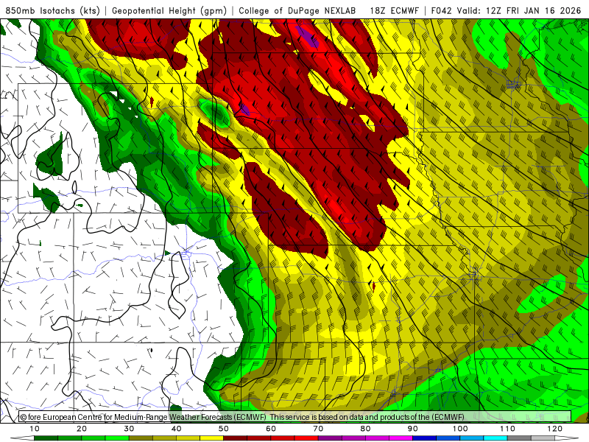Click the ECMWF copyright notice text
The width and height of the screenshot is (589, 442).
coord(242,417)
